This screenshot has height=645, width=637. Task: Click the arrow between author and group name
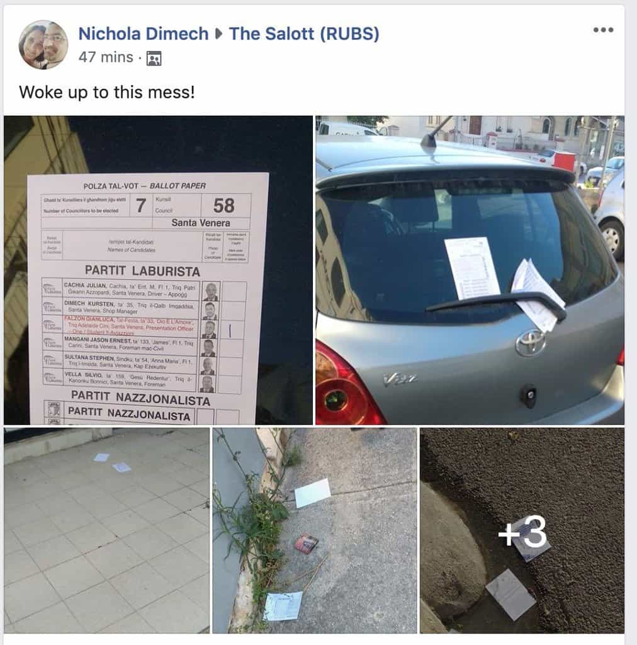coord(219,34)
